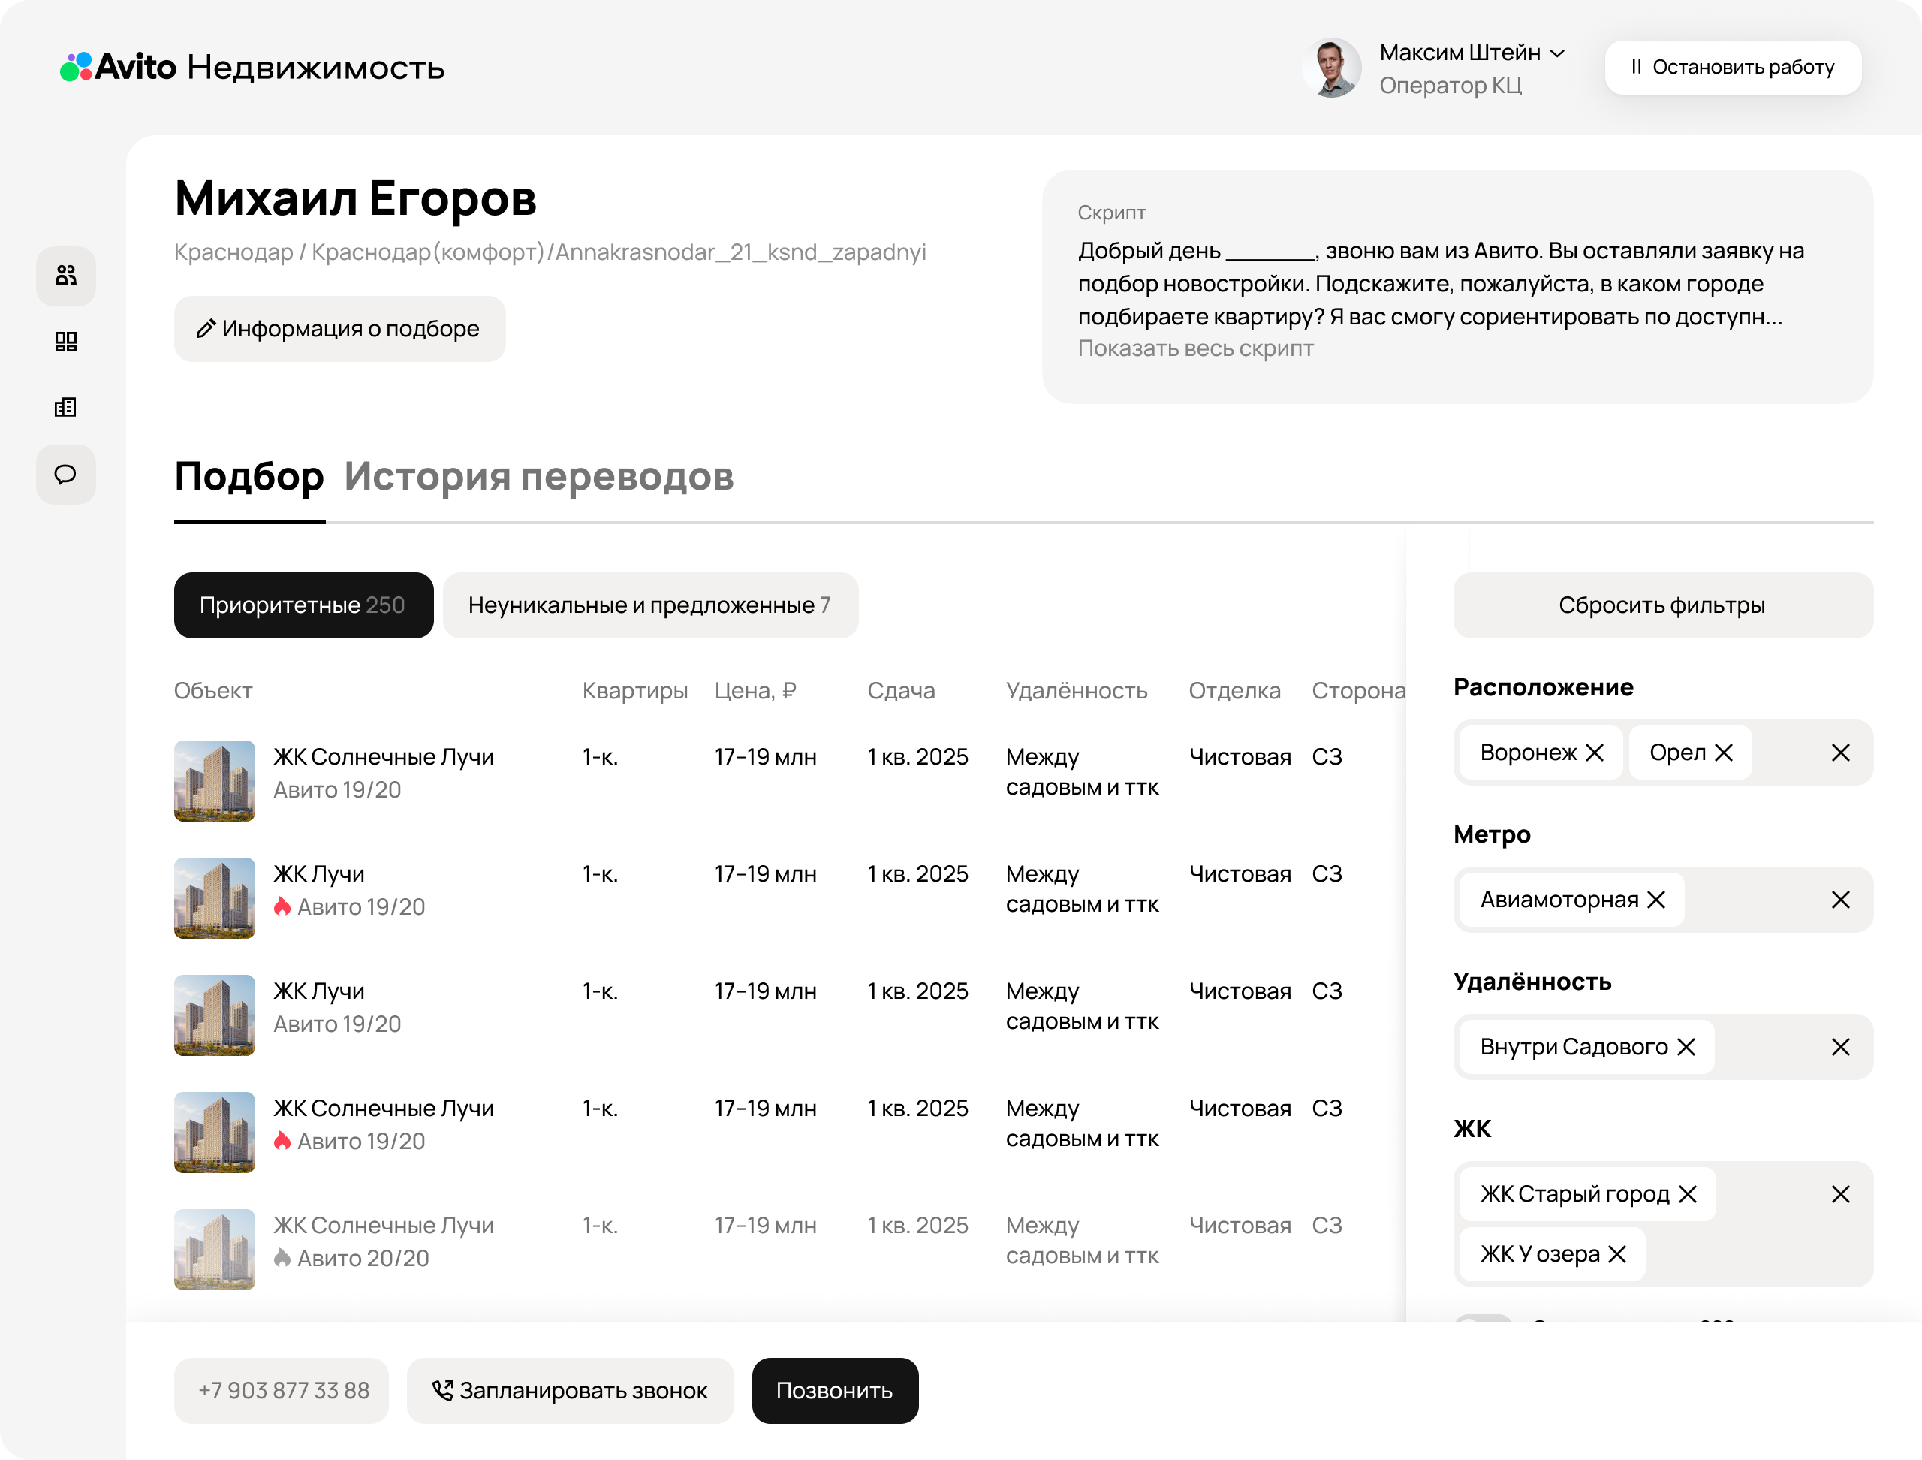Click Запланировать звонок button
This screenshot has height=1460, width=1922.
(570, 1390)
